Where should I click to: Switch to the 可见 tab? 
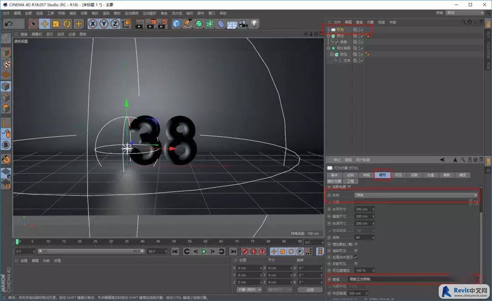tap(399, 175)
